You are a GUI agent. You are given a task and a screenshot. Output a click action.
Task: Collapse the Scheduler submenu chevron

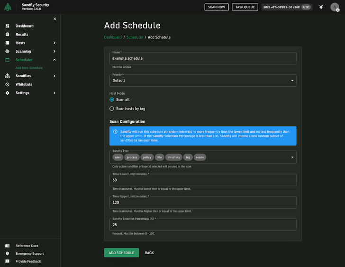(54, 60)
